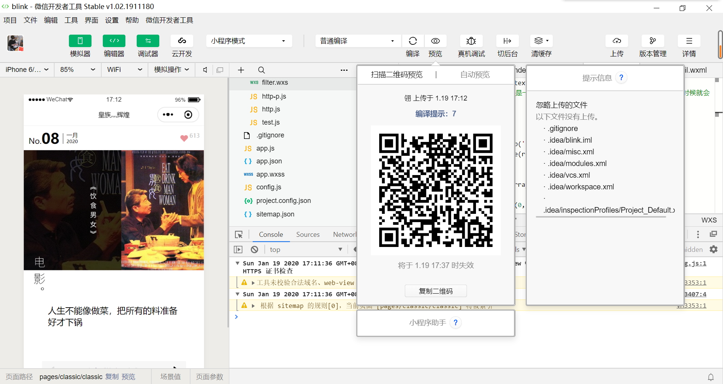Click 提示信息 help question icon
The image size is (723, 384).
tap(621, 78)
